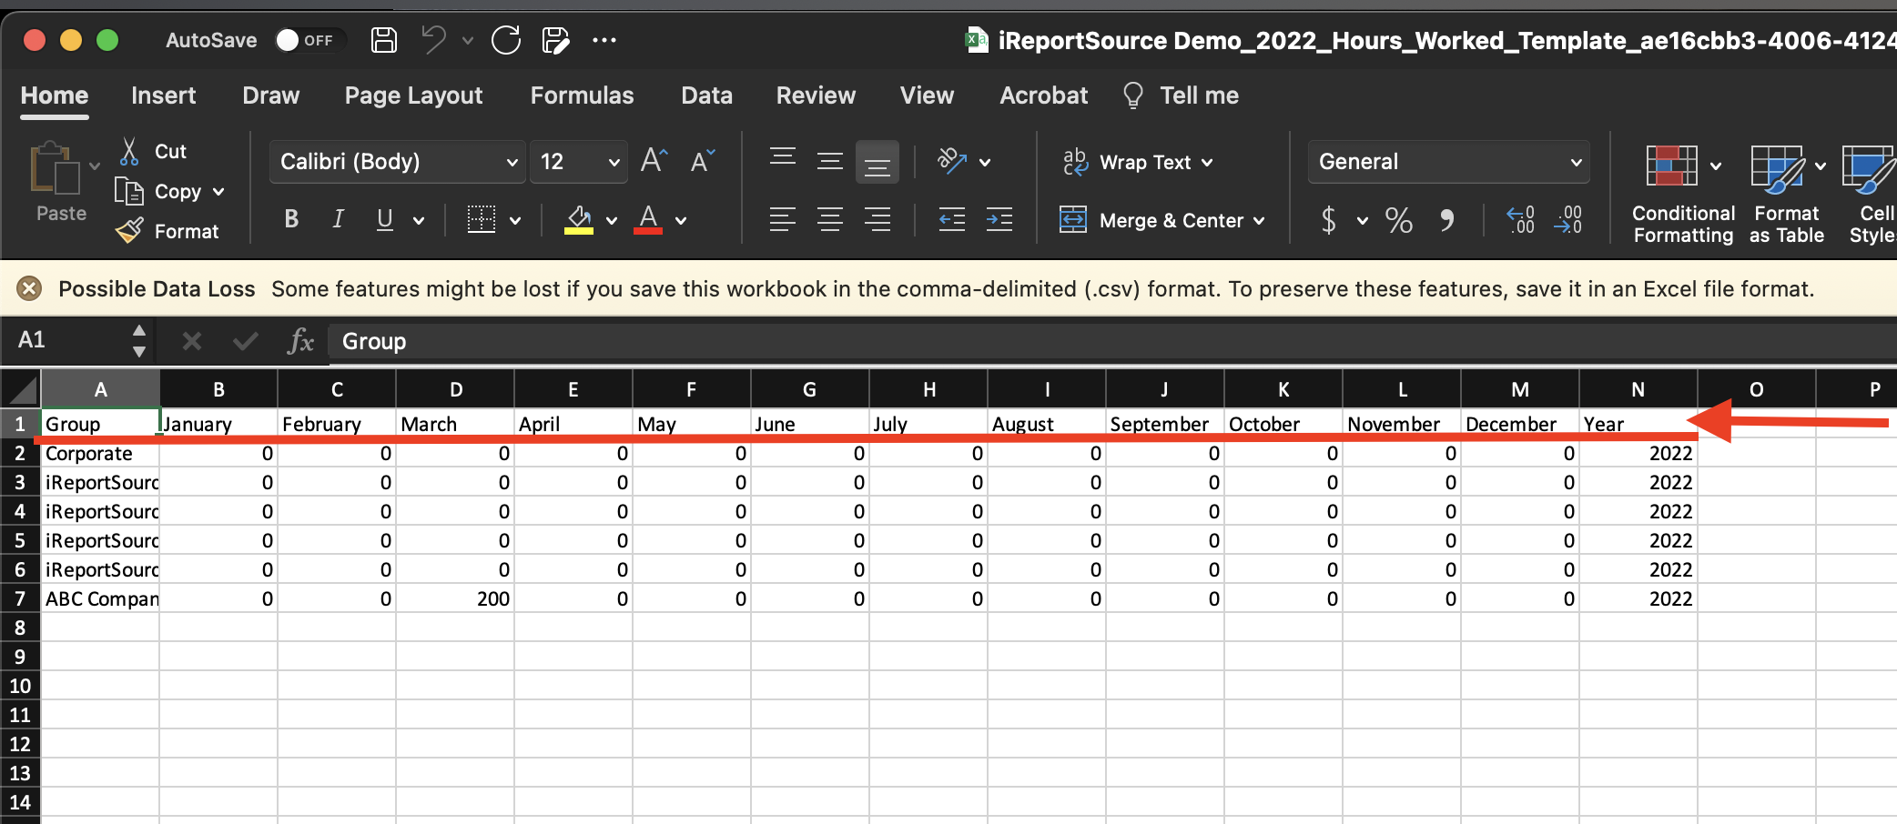1897x824 pixels.
Task: Click the decrease indent icon
Action: pyautogui.click(x=952, y=219)
